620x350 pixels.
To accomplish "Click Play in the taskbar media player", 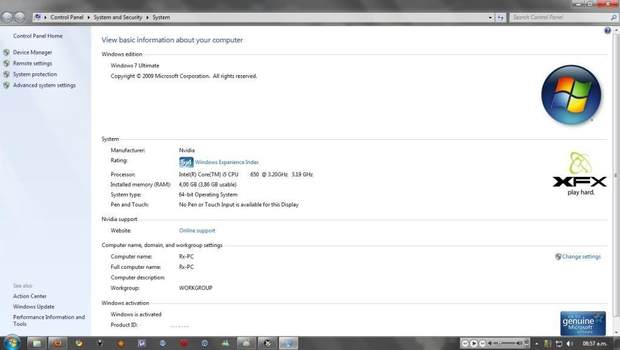I will (473, 343).
